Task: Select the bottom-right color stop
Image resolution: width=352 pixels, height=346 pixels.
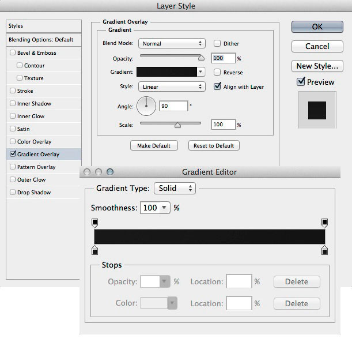Action: [x=324, y=250]
